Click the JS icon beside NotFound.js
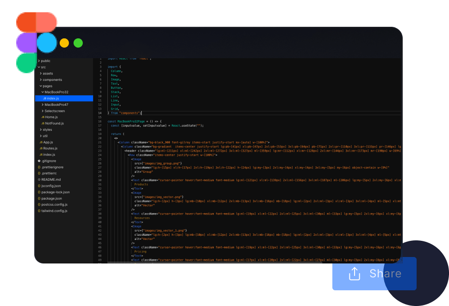The image size is (449, 306). click(x=43, y=123)
